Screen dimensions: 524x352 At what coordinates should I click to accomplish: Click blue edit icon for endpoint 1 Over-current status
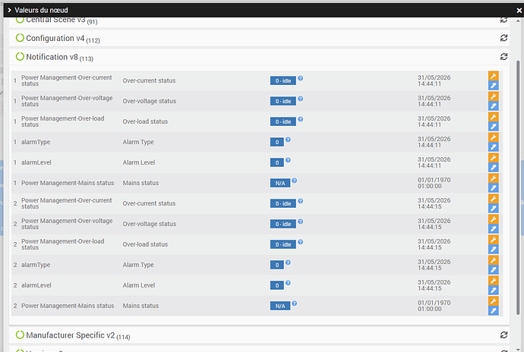point(494,86)
